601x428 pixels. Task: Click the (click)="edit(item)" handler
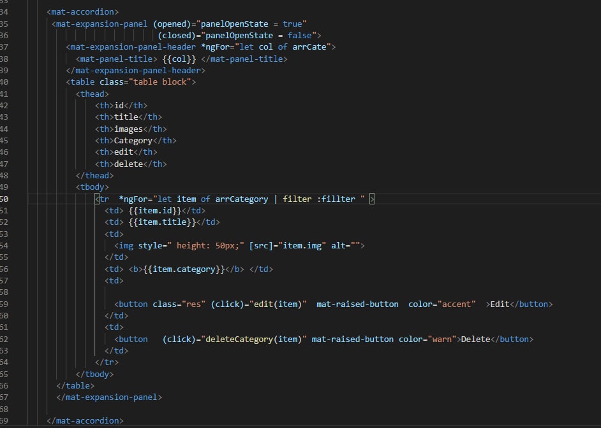259,304
